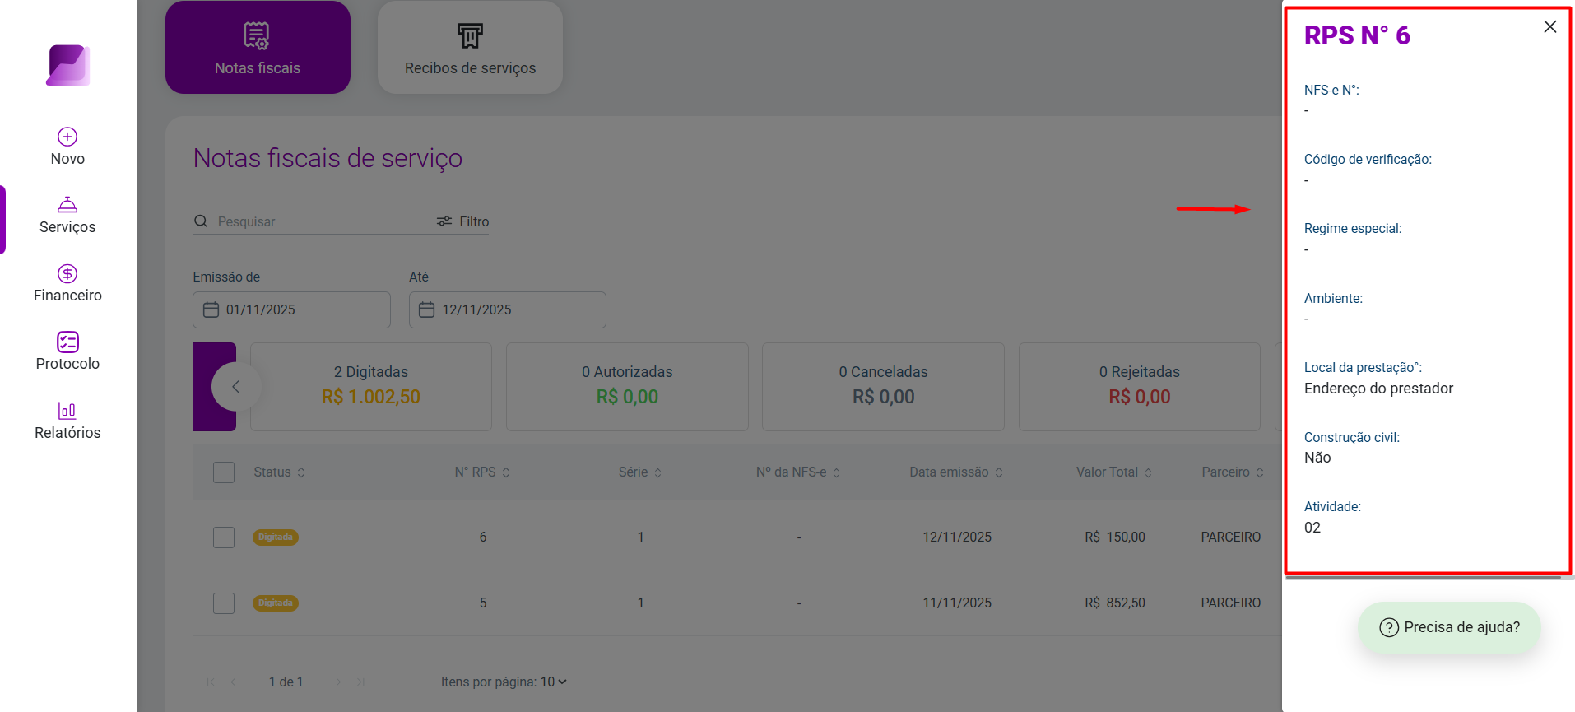Sort by Valor Total column

(x=1114, y=472)
